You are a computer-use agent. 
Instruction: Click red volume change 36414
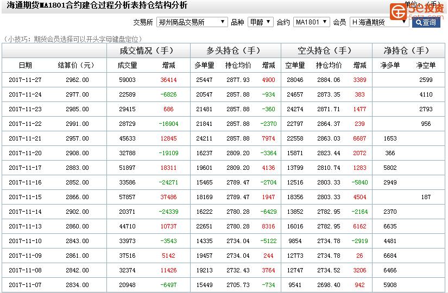click(x=168, y=80)
